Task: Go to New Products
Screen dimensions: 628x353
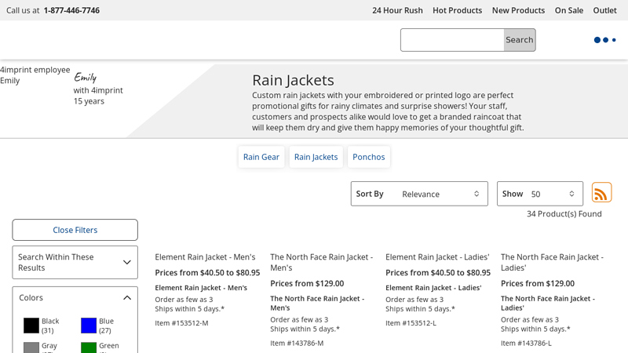Action: pyautogui.click(x=518, y=10)
